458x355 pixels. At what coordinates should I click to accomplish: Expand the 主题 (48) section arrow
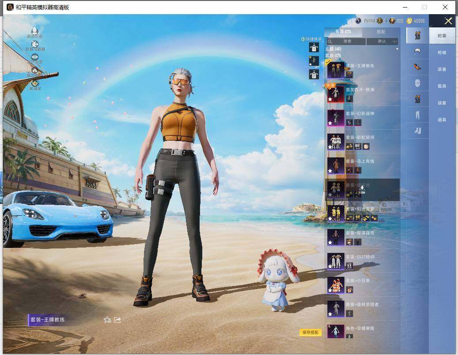pyautogui.click(x=397, y=49)
